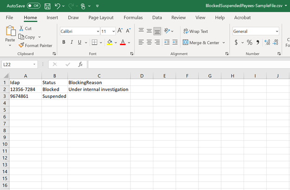Select Top Align

pos(141,31)
